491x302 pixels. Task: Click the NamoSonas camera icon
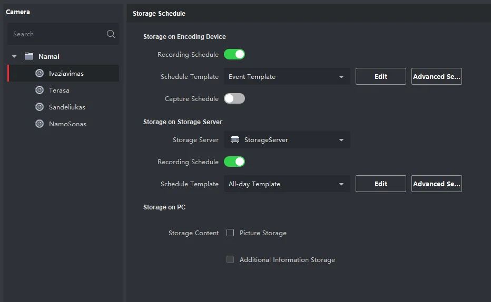[x=40, y=124]
